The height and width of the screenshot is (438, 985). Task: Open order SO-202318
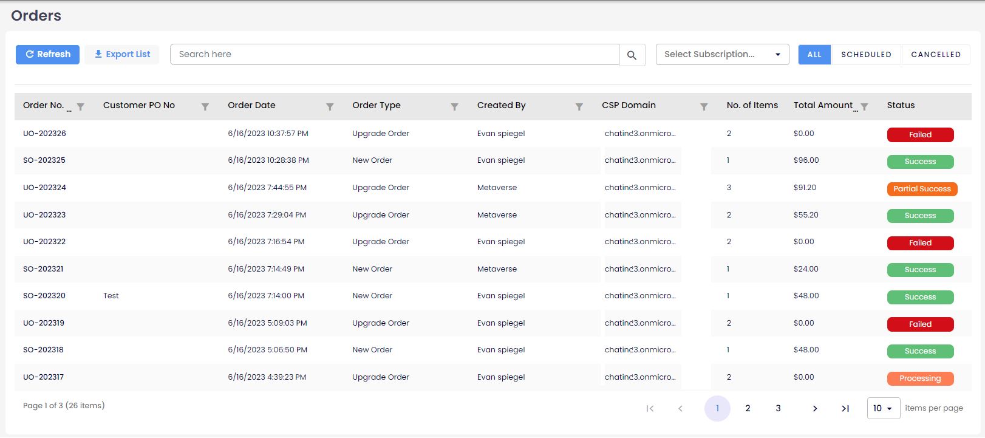(43, 350)
